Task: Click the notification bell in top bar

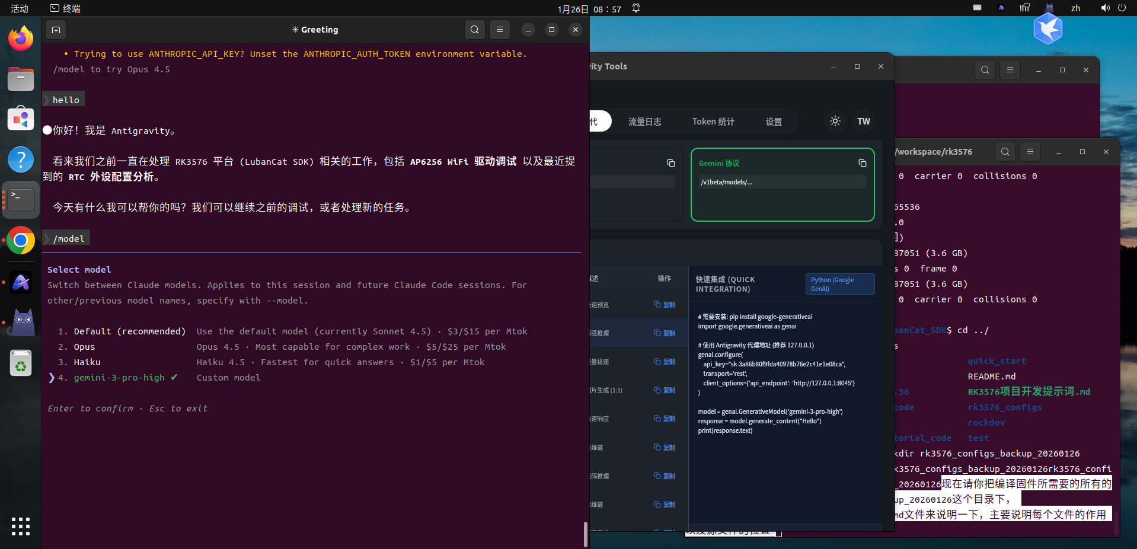Action: 636,8
